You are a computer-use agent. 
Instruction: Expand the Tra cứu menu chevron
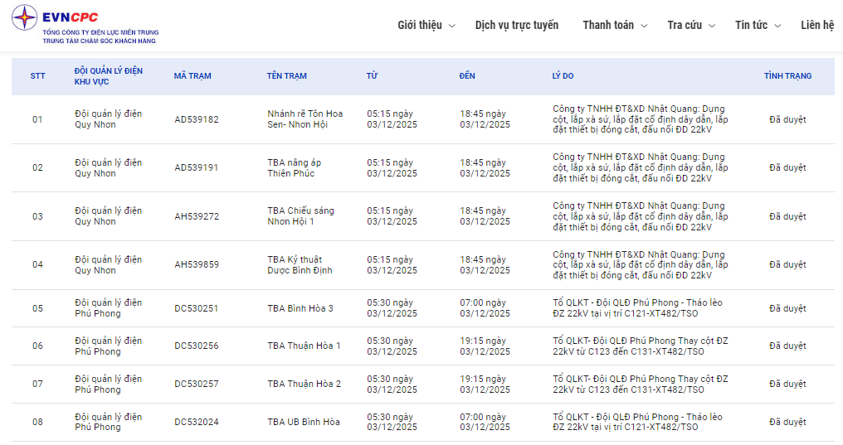pyautogui.click(x=712, y=26)
